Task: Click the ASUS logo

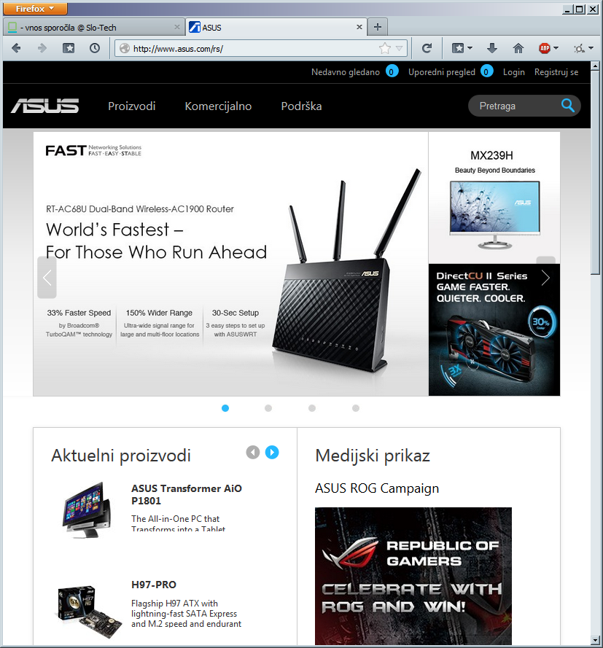Action: pos(45,106)
